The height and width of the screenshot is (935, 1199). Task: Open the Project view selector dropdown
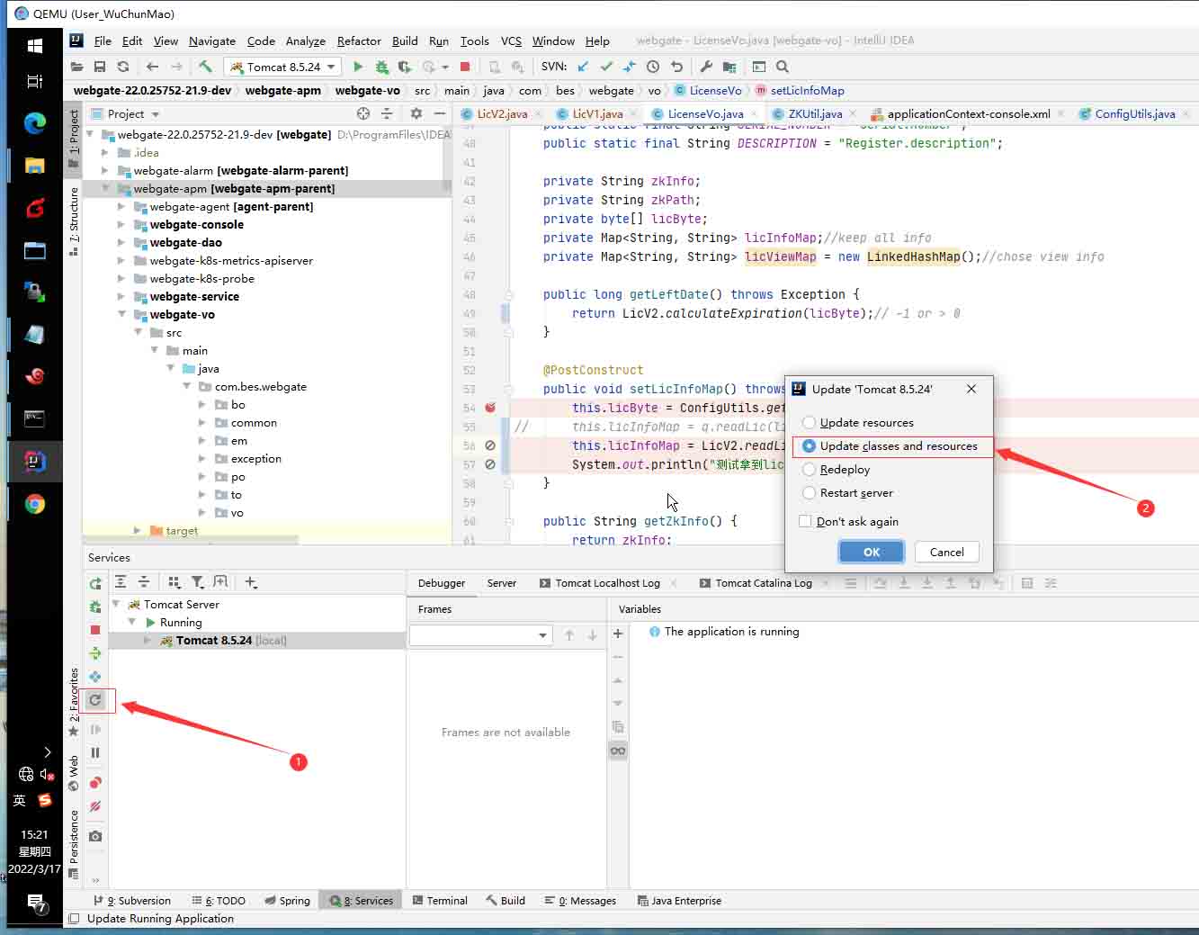133,114
